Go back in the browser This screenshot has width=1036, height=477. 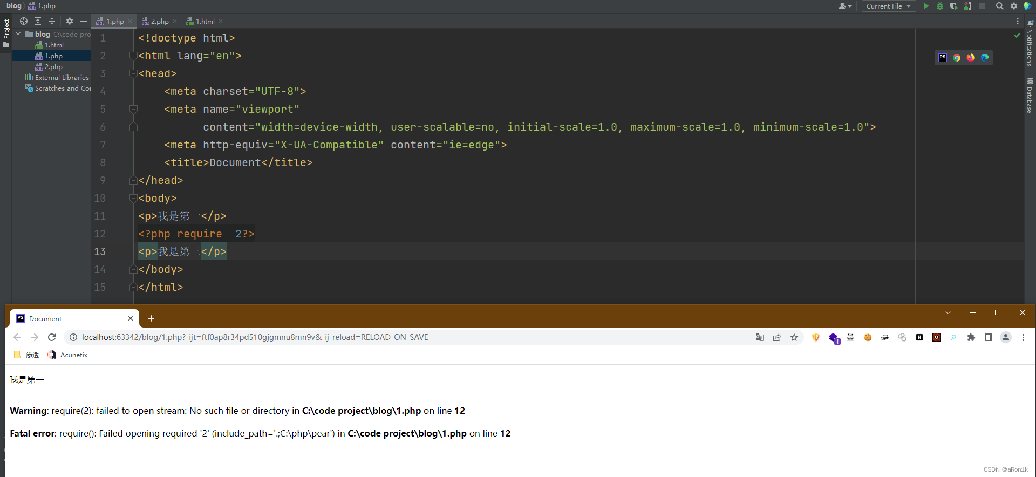[x=17, y=337]
